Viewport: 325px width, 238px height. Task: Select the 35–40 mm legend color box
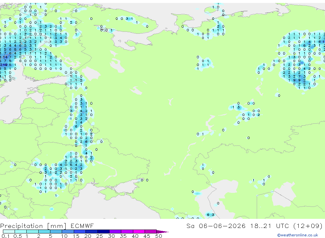127,232
